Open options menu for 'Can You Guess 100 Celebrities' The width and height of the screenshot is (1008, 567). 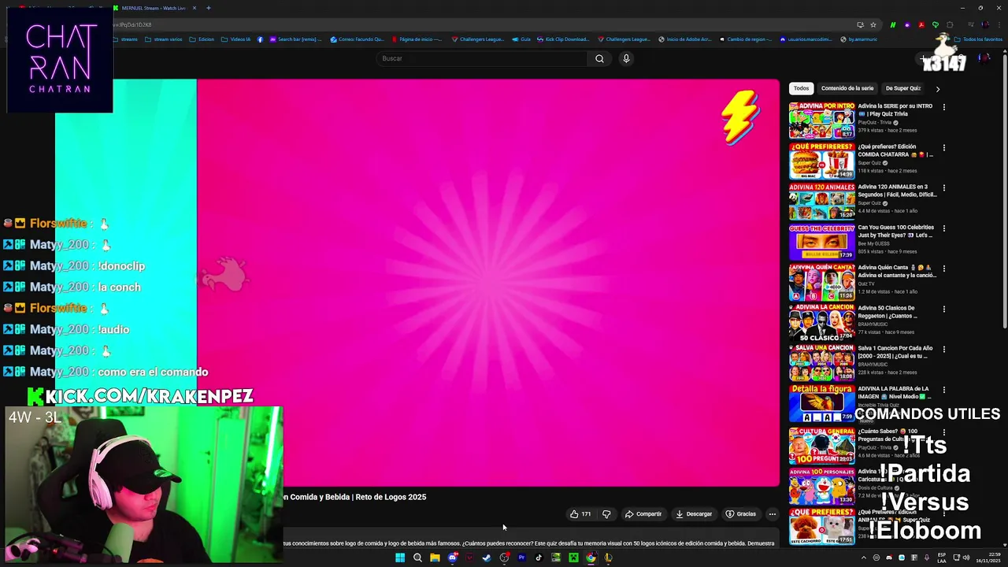pos(943,228)
